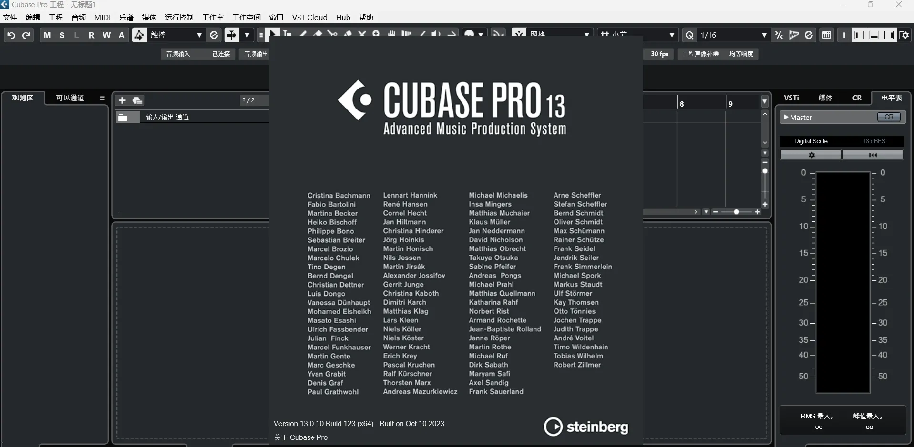Toggle the Solo (S) button
The width and height of the screenshot is (914, 447).
(x=62, y=35)
